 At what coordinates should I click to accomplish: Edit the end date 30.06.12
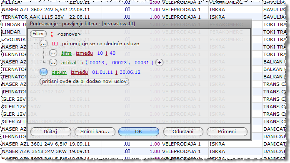click(x=130, y=72)
